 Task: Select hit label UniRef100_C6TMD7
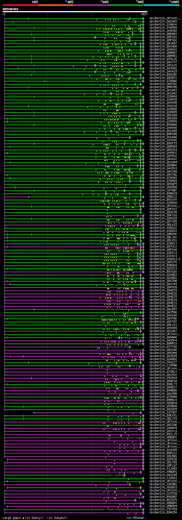coord(163,413)
